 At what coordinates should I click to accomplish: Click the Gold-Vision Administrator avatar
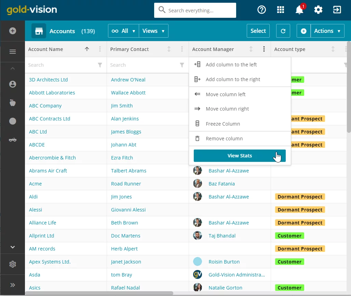pos(198,275)
